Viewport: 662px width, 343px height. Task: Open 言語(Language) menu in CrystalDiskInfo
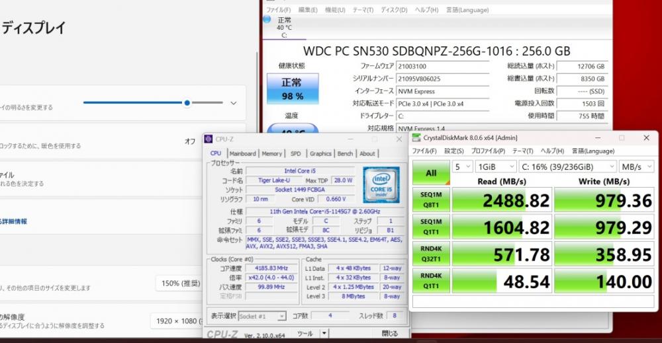(467, 10)
